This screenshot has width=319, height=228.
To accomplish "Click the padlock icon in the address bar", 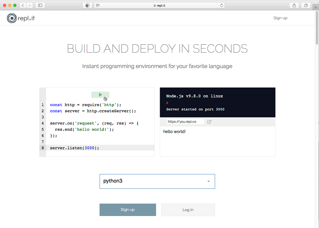I will coord(154,5).
